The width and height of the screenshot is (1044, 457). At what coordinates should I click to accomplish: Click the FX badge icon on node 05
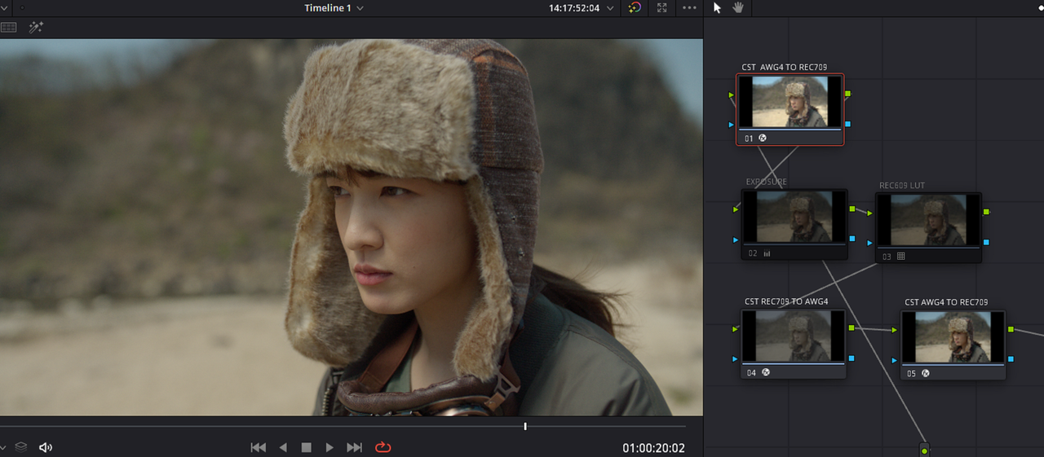[x=926, y=373]
